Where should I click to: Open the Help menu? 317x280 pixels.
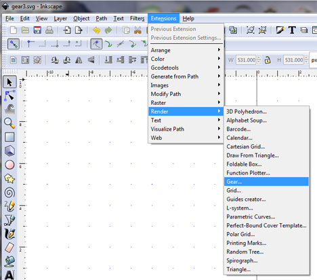pos(188,18)
